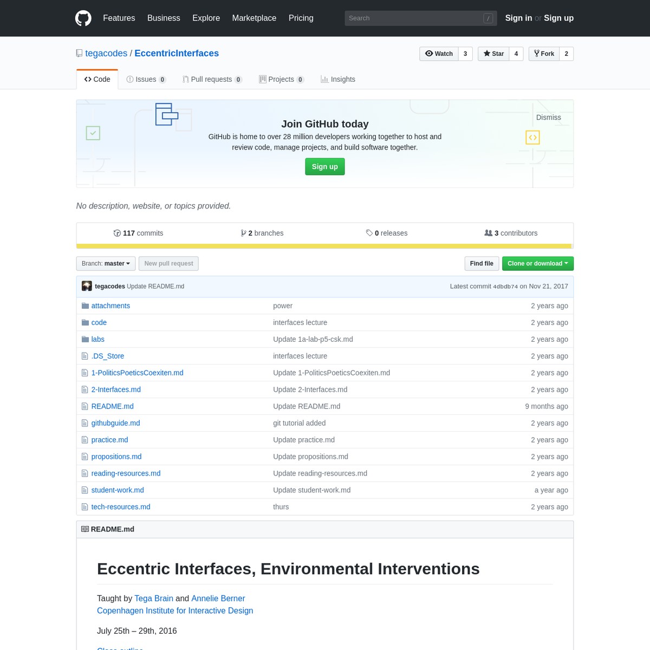Open commit message 'git tutorial added'
Screen dimensions: 650x650
tap(300, 423)
